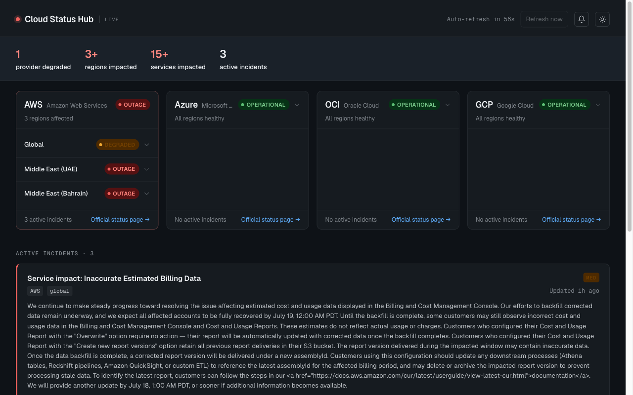This screenshot has width=633, height=395.
Task: Expand the Middle East (UAE) region row
Action: (87, 169)
